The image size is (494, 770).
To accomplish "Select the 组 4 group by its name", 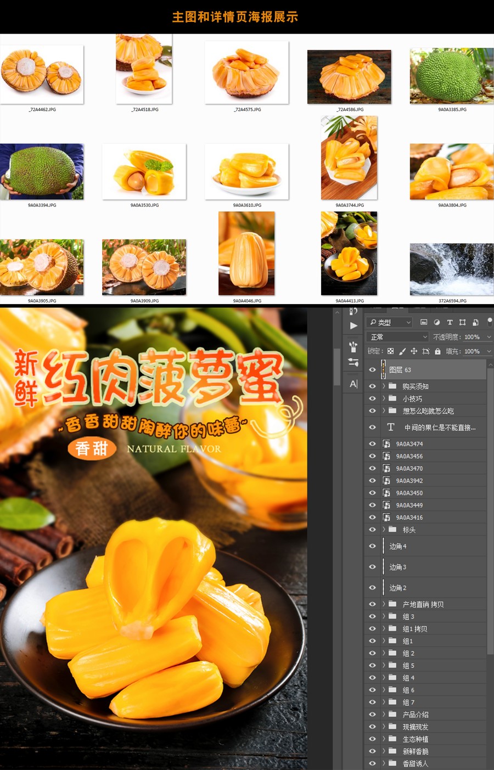I will (x=408, y=678).
